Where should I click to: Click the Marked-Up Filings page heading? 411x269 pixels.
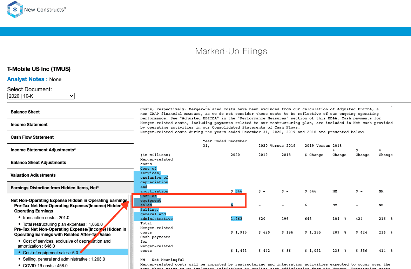pyautogui.click(x=231, y=51)
